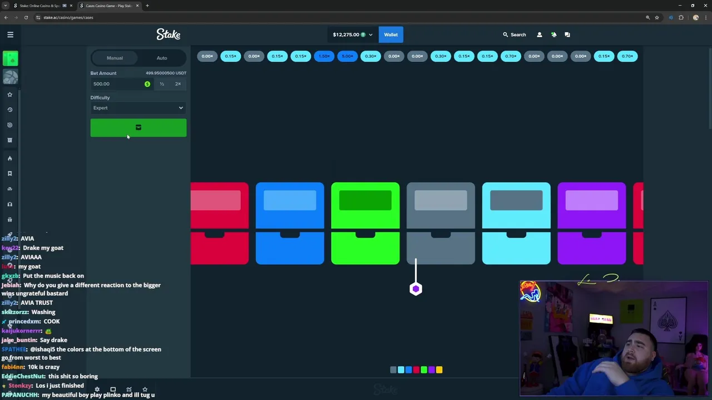Click chat message 'this shit so boring'
Image resolution: width=712 pixels, height=400 pixels.
coord(73,376)
